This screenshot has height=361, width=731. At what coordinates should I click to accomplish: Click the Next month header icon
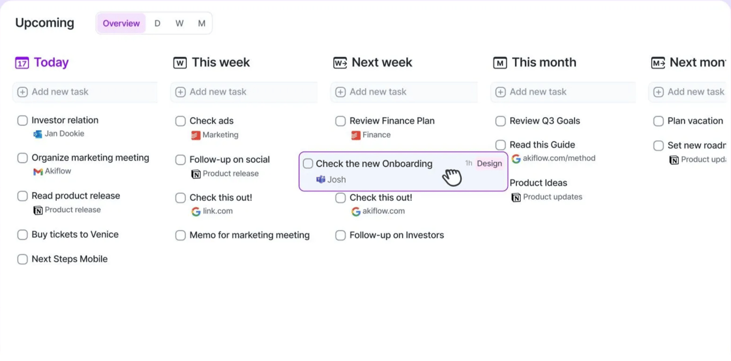(x=658, y=63)
